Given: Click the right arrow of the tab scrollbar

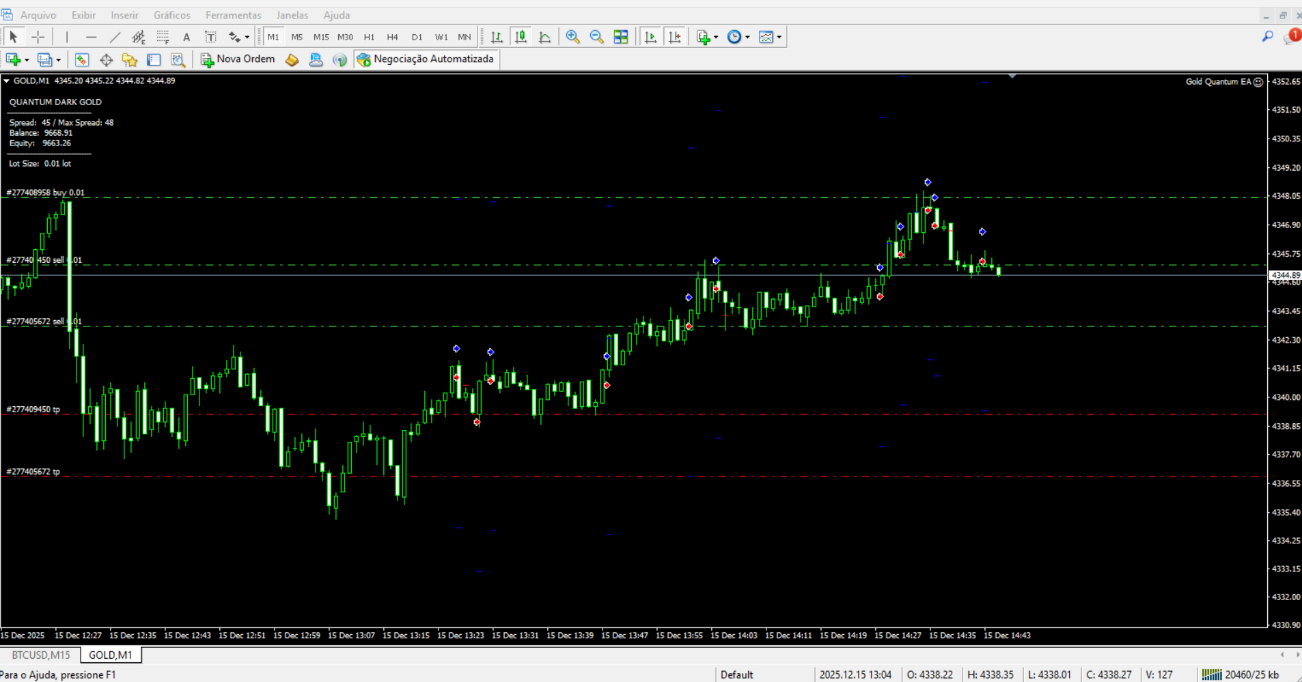Looking at the screenshot, I should (x=1297, y=654).
